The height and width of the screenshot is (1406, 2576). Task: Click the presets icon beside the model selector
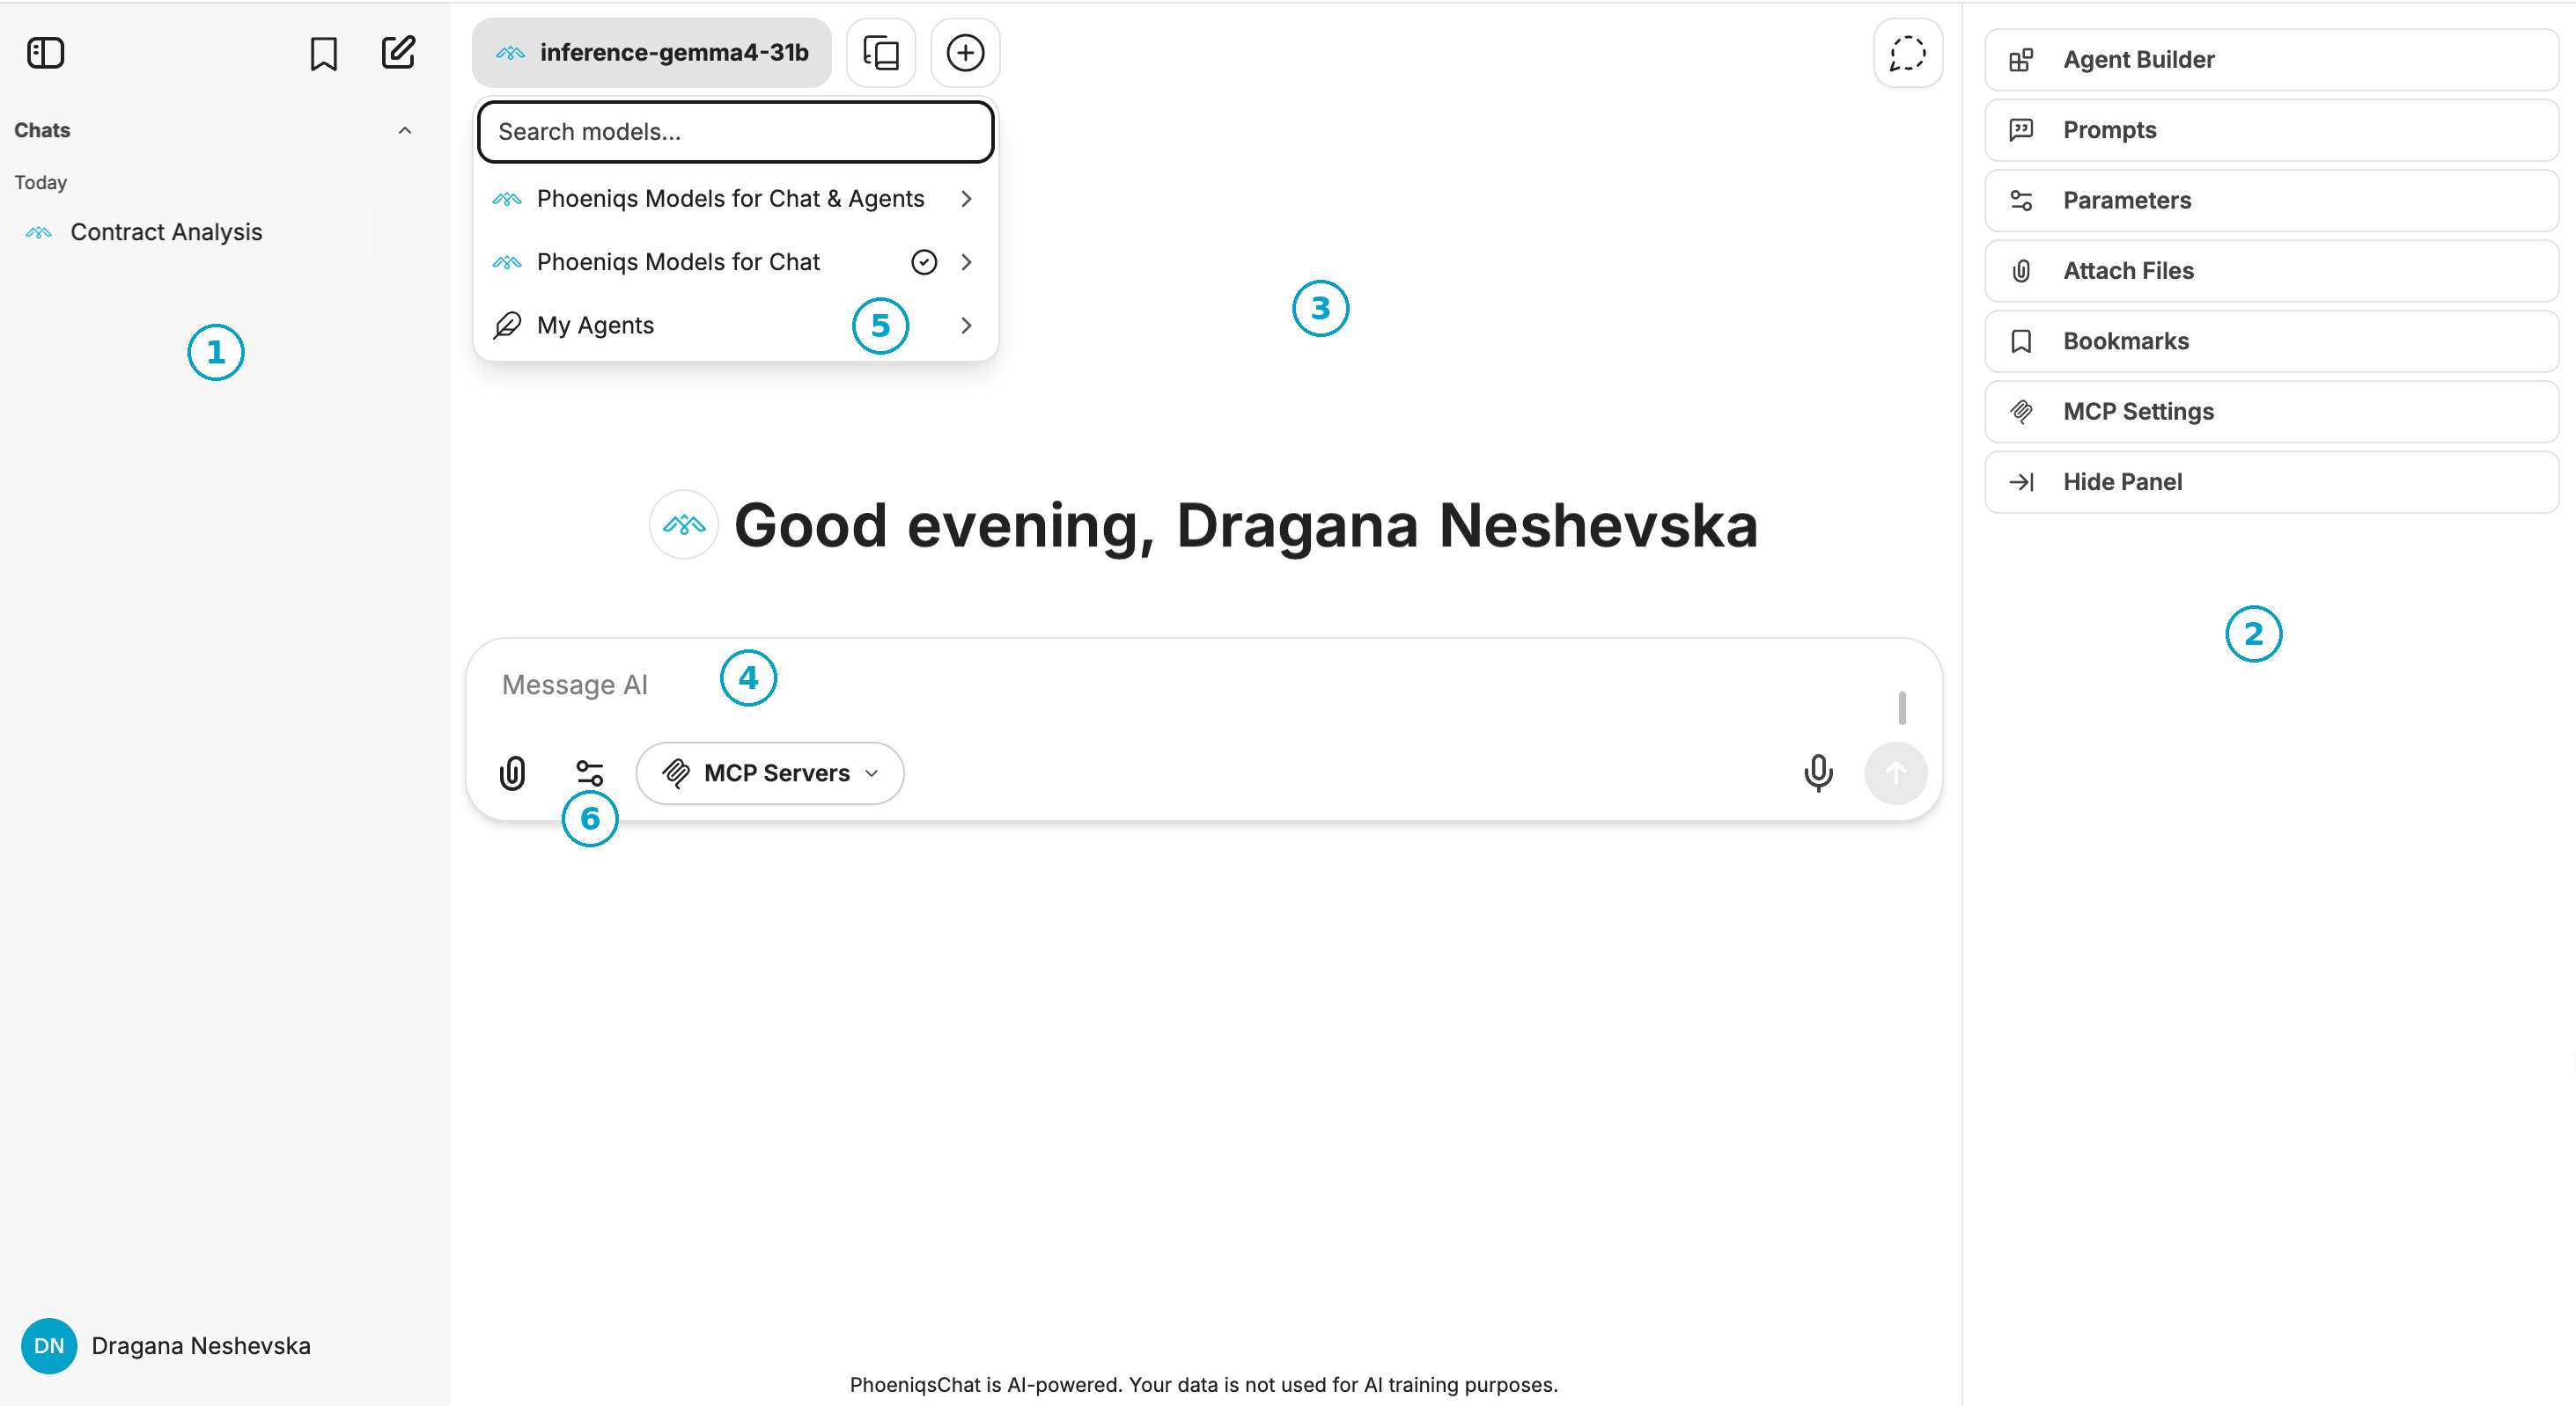tap(881, 53)
